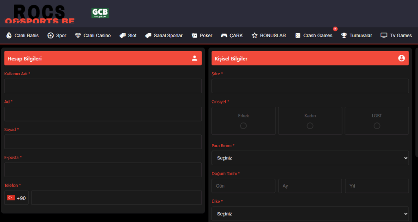Image resolution: width=418 pixels, height=222 pixels.
Task: Click the Turkish flag icon in phone field
Action: coord(11,198)
